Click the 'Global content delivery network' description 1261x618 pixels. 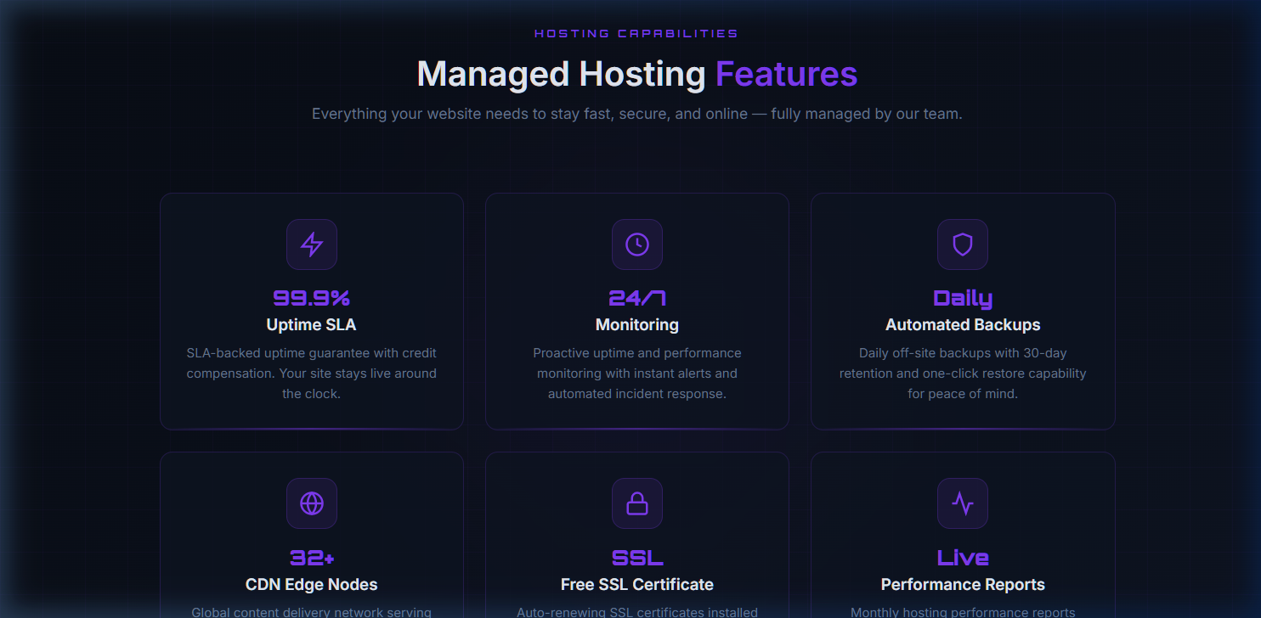pyautogui.click(x=312, y=611)
